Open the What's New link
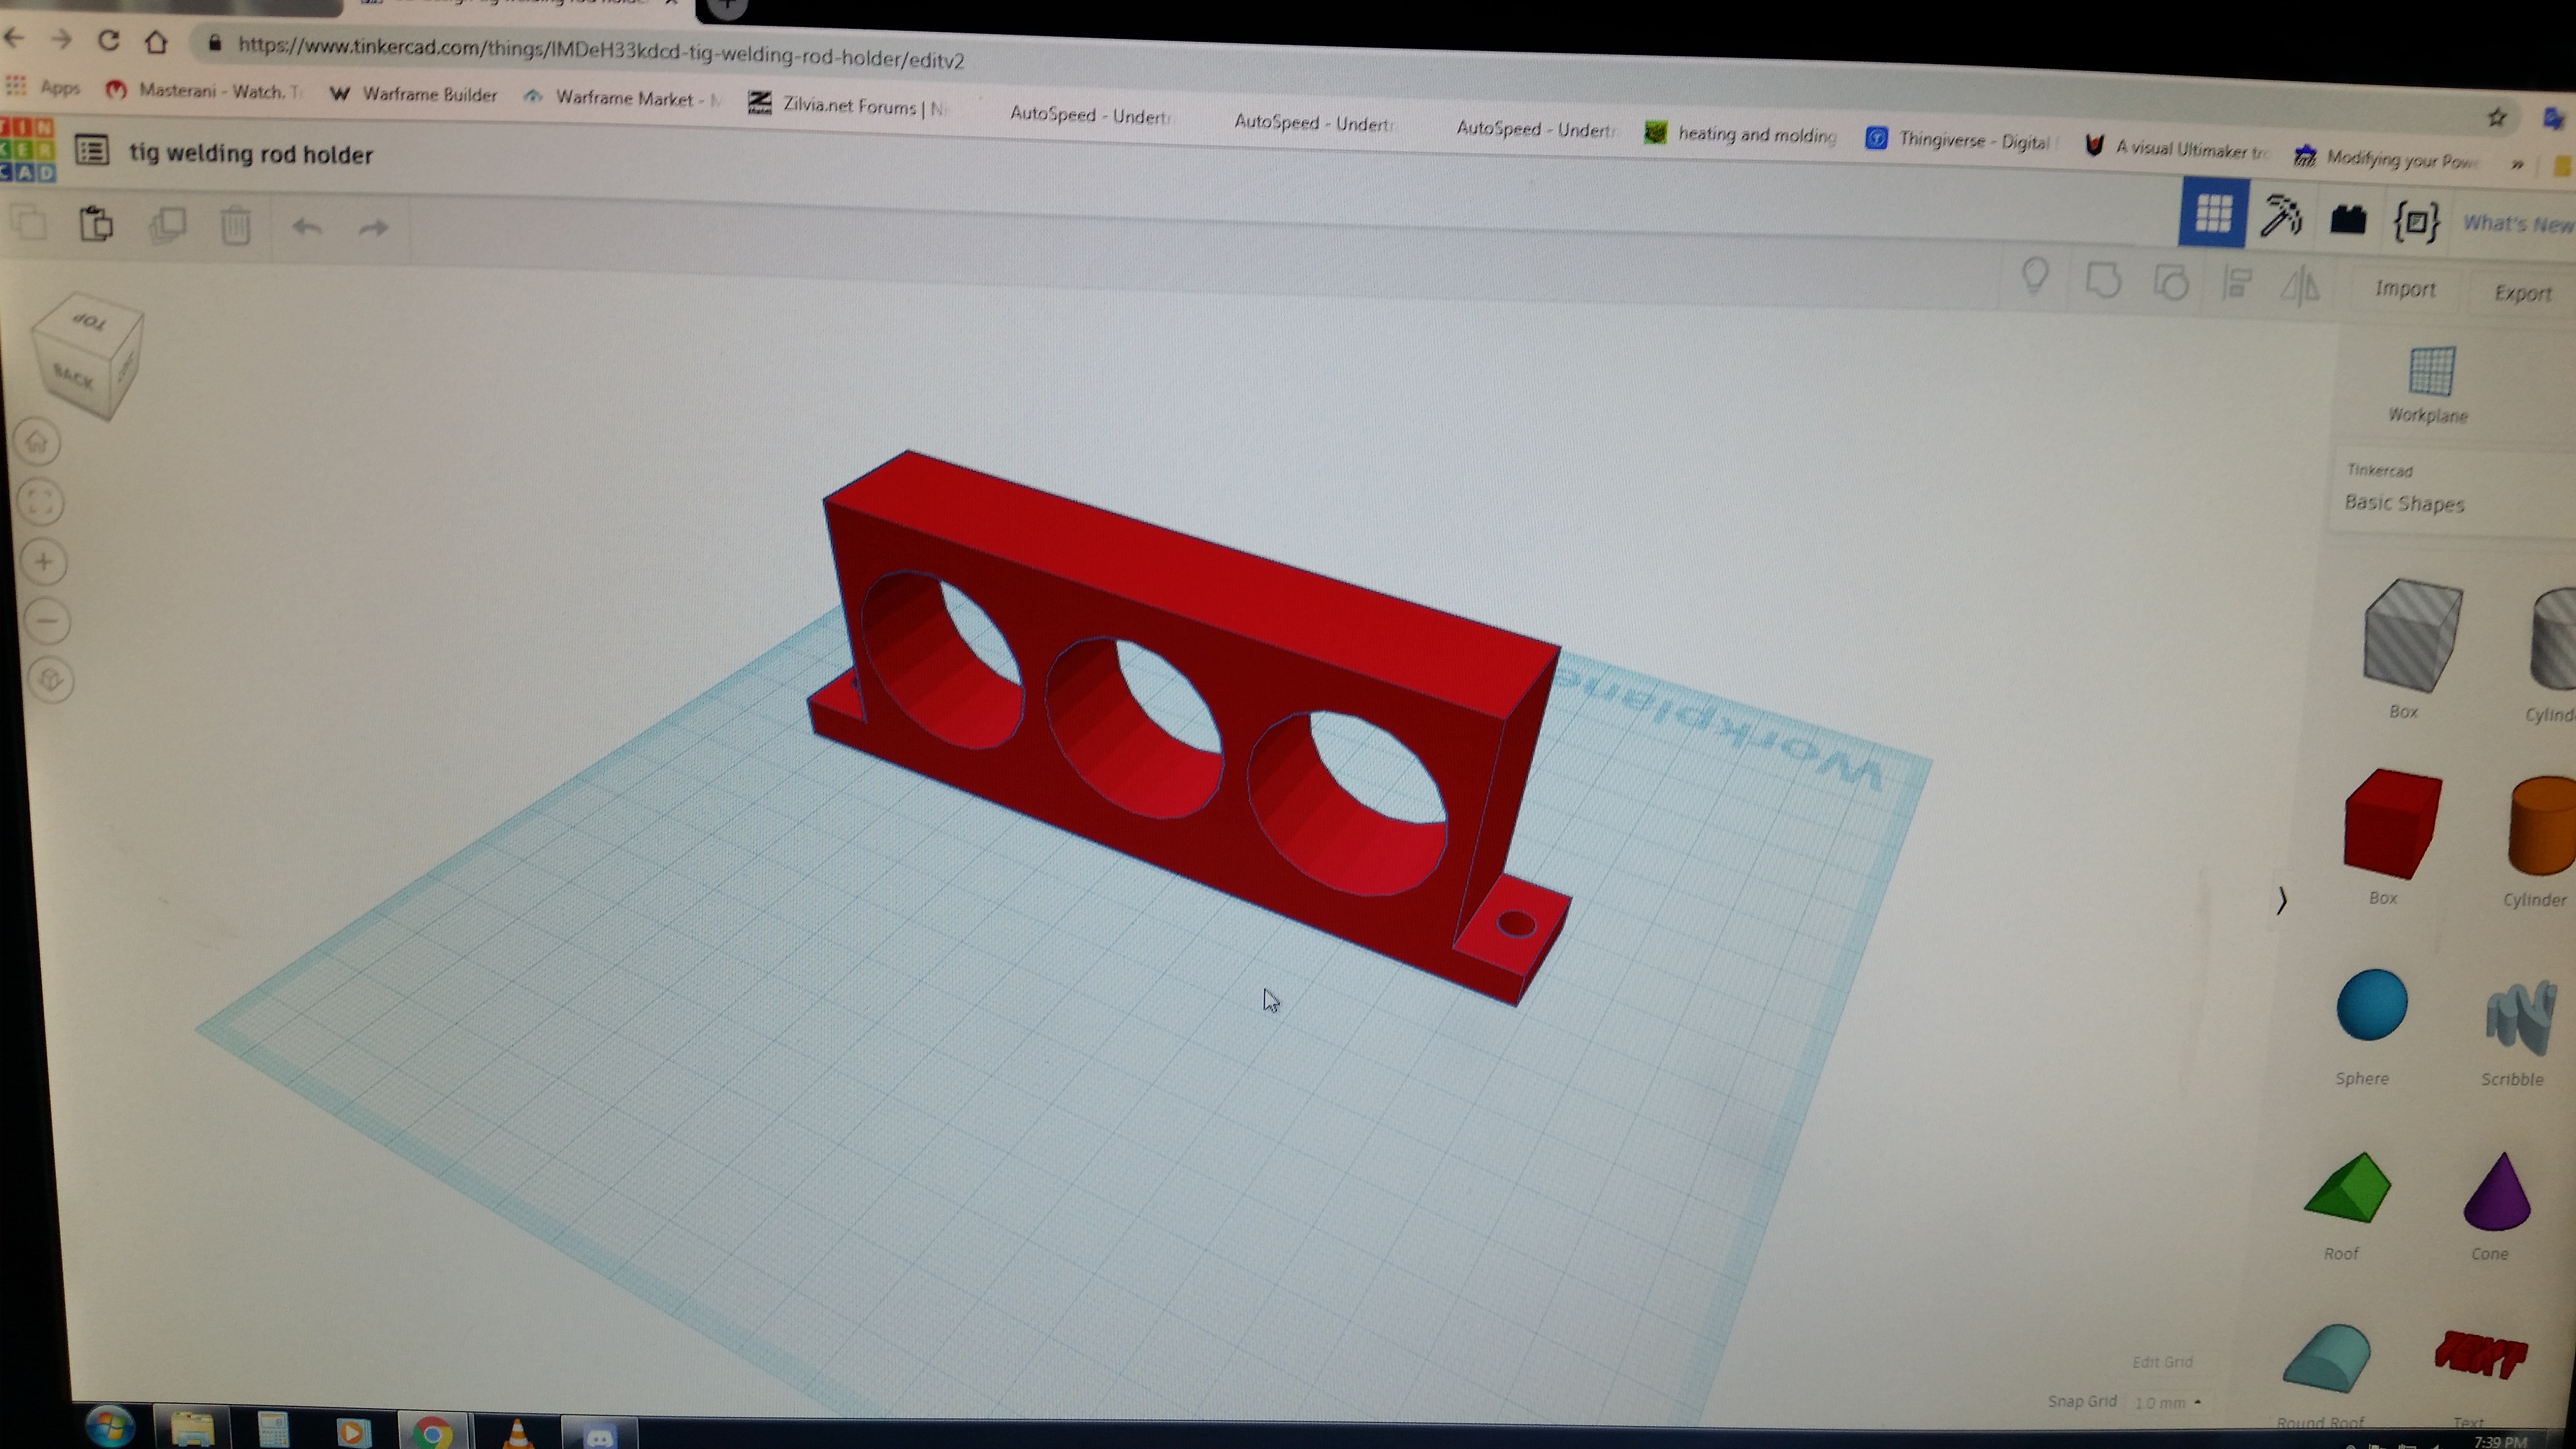Screen dimensions: 2576x1449 (x=2518, y=223)
